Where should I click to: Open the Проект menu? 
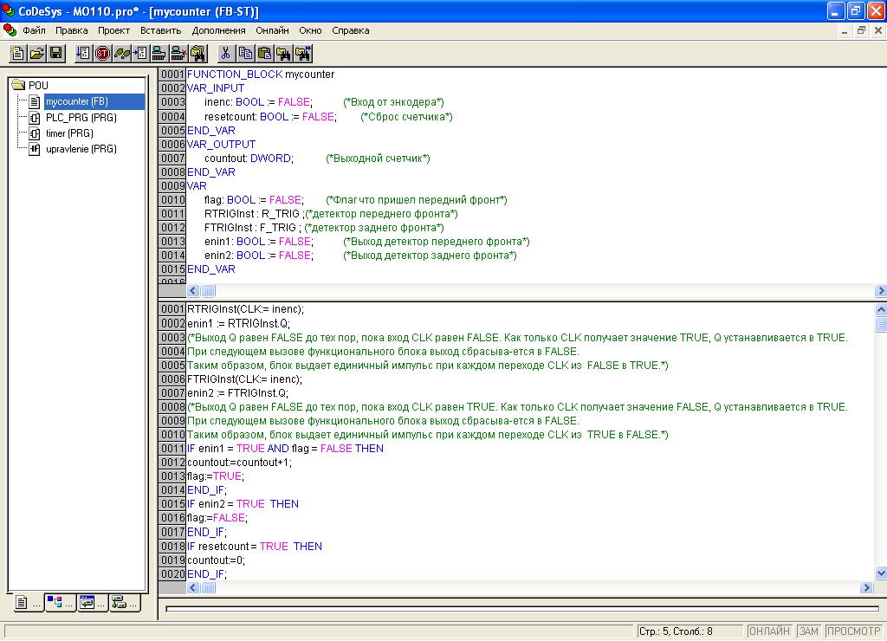click(x=113, y=30)
